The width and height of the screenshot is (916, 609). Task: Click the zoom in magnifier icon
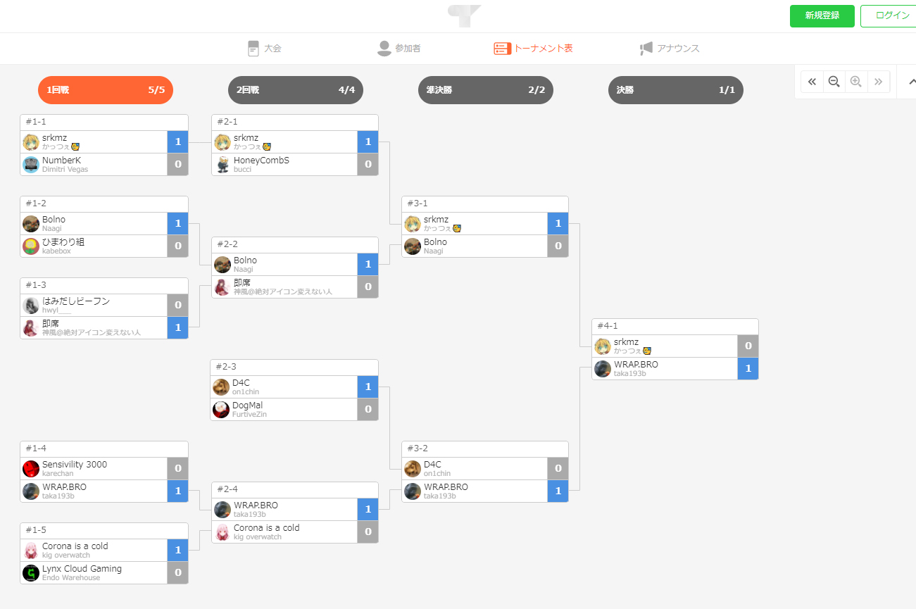(x=856, y=82)
